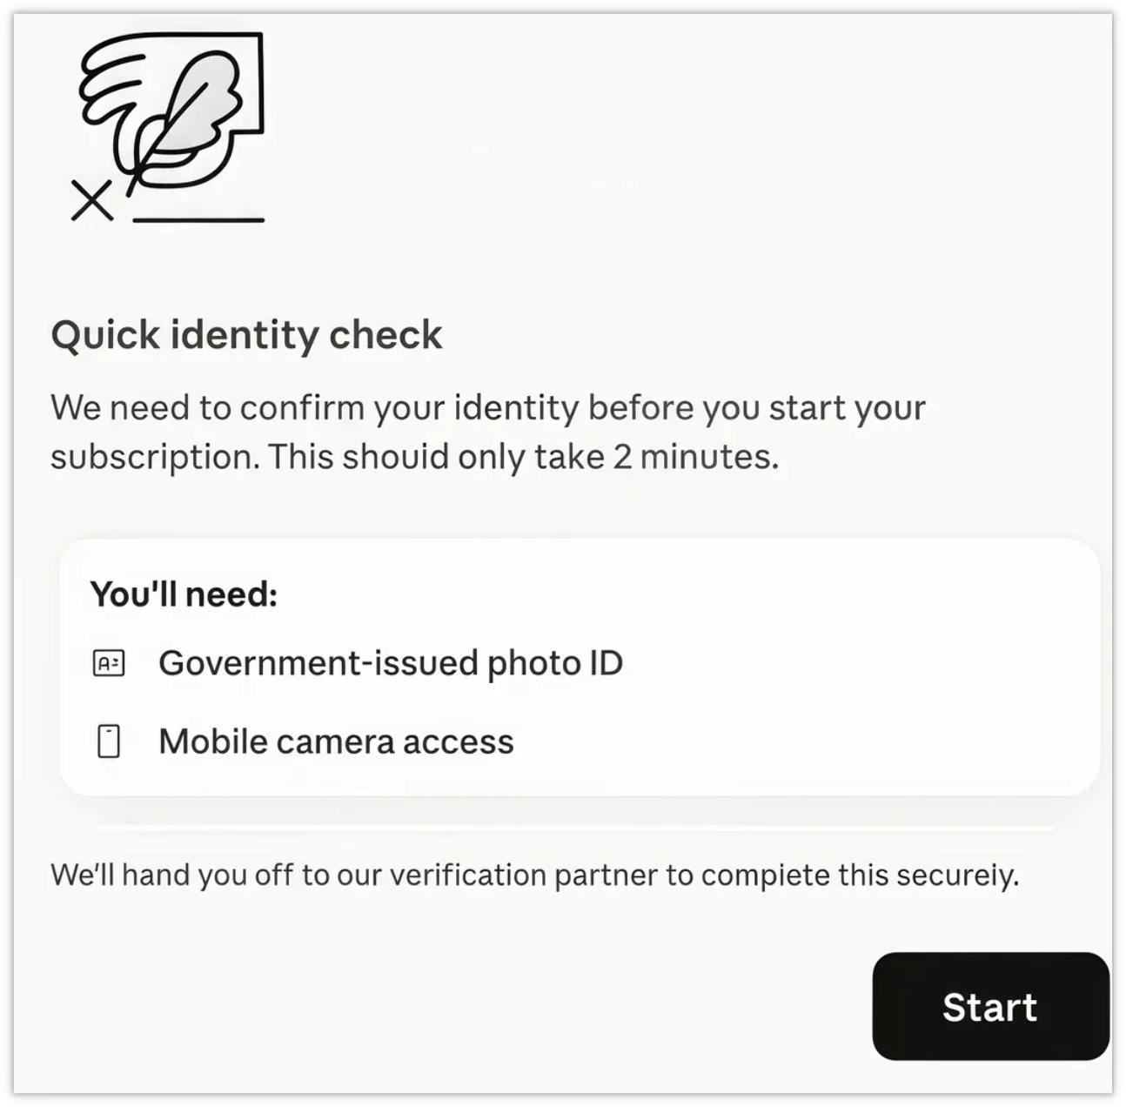Screen dimensions: 1126x1107
Task: Click the X mark beside signature line
Action: tap(91, 202)
